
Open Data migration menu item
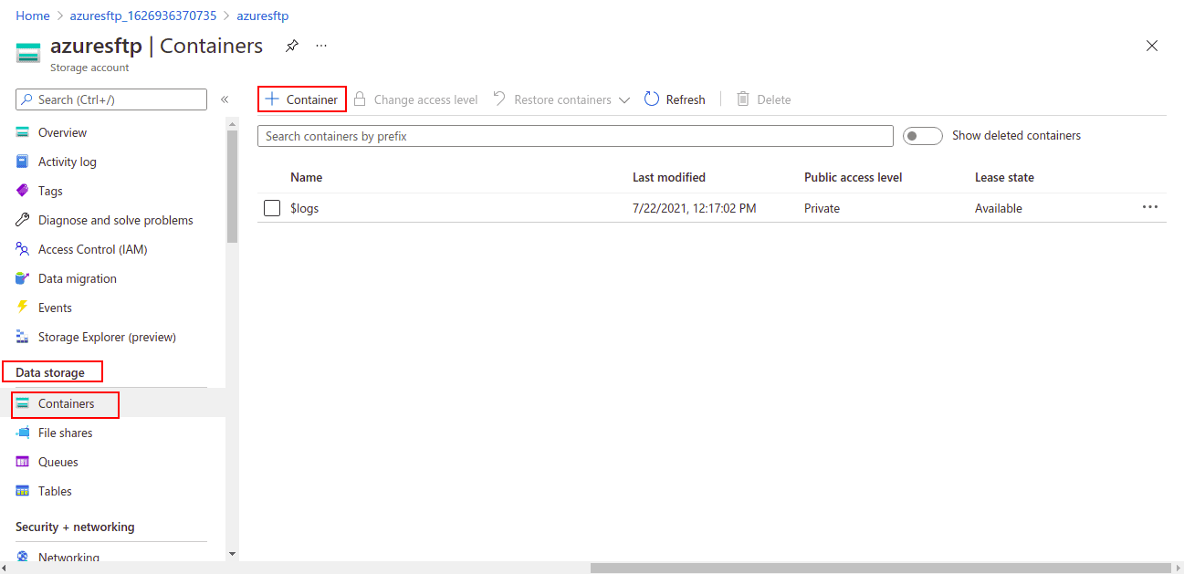coord(77,278)
